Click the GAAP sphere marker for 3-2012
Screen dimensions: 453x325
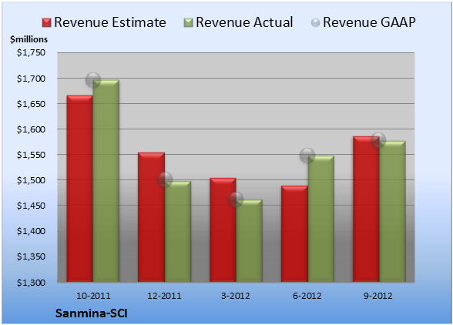click(x=236, y=199)
